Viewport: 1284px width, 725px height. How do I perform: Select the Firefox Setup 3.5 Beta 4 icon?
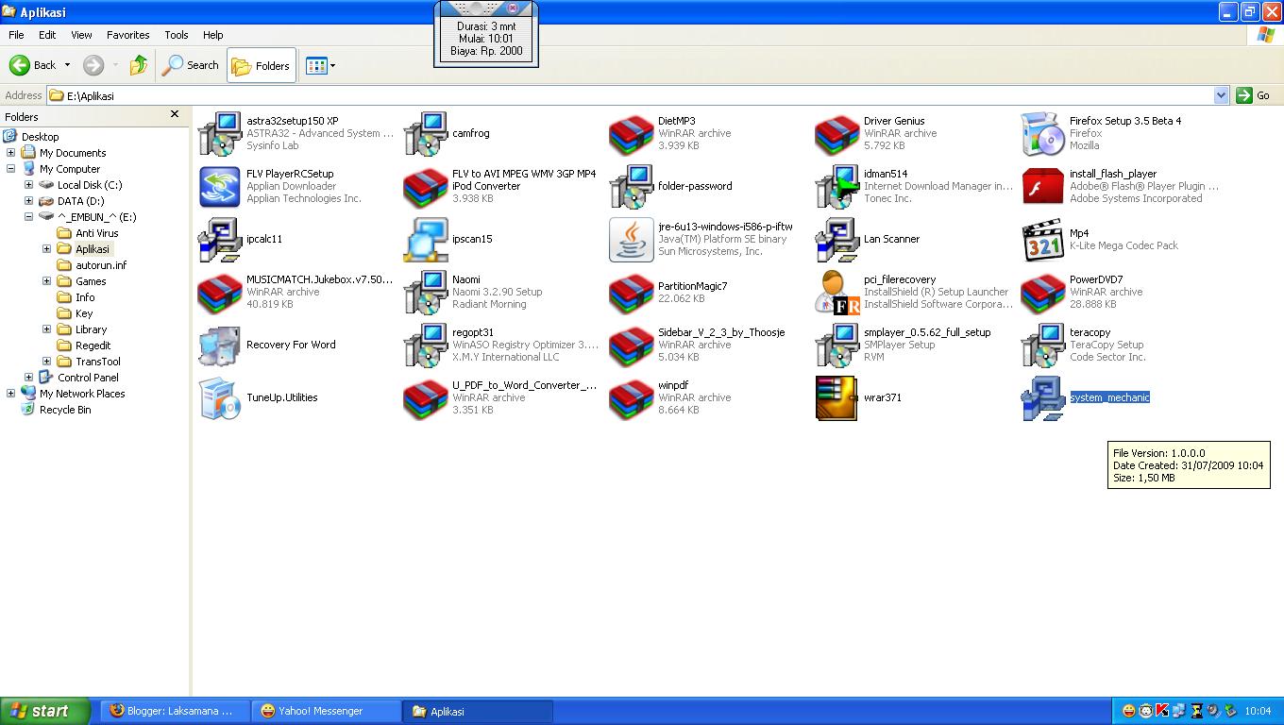pyautogui.click(x=1043, y=133)
